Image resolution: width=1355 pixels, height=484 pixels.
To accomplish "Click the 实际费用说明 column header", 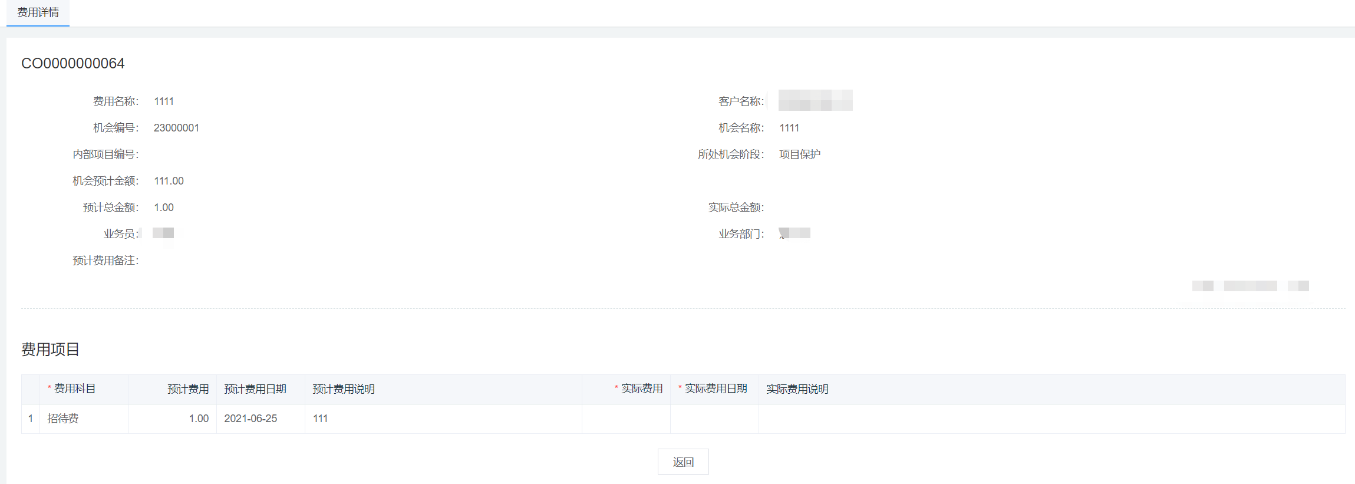I will tap(797, 389).
